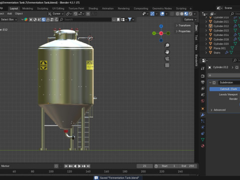Image resolution: width=240 pixels, height=180 pixels.
Task: Open the Physics properties tab icon
Action: coord(202,127)
